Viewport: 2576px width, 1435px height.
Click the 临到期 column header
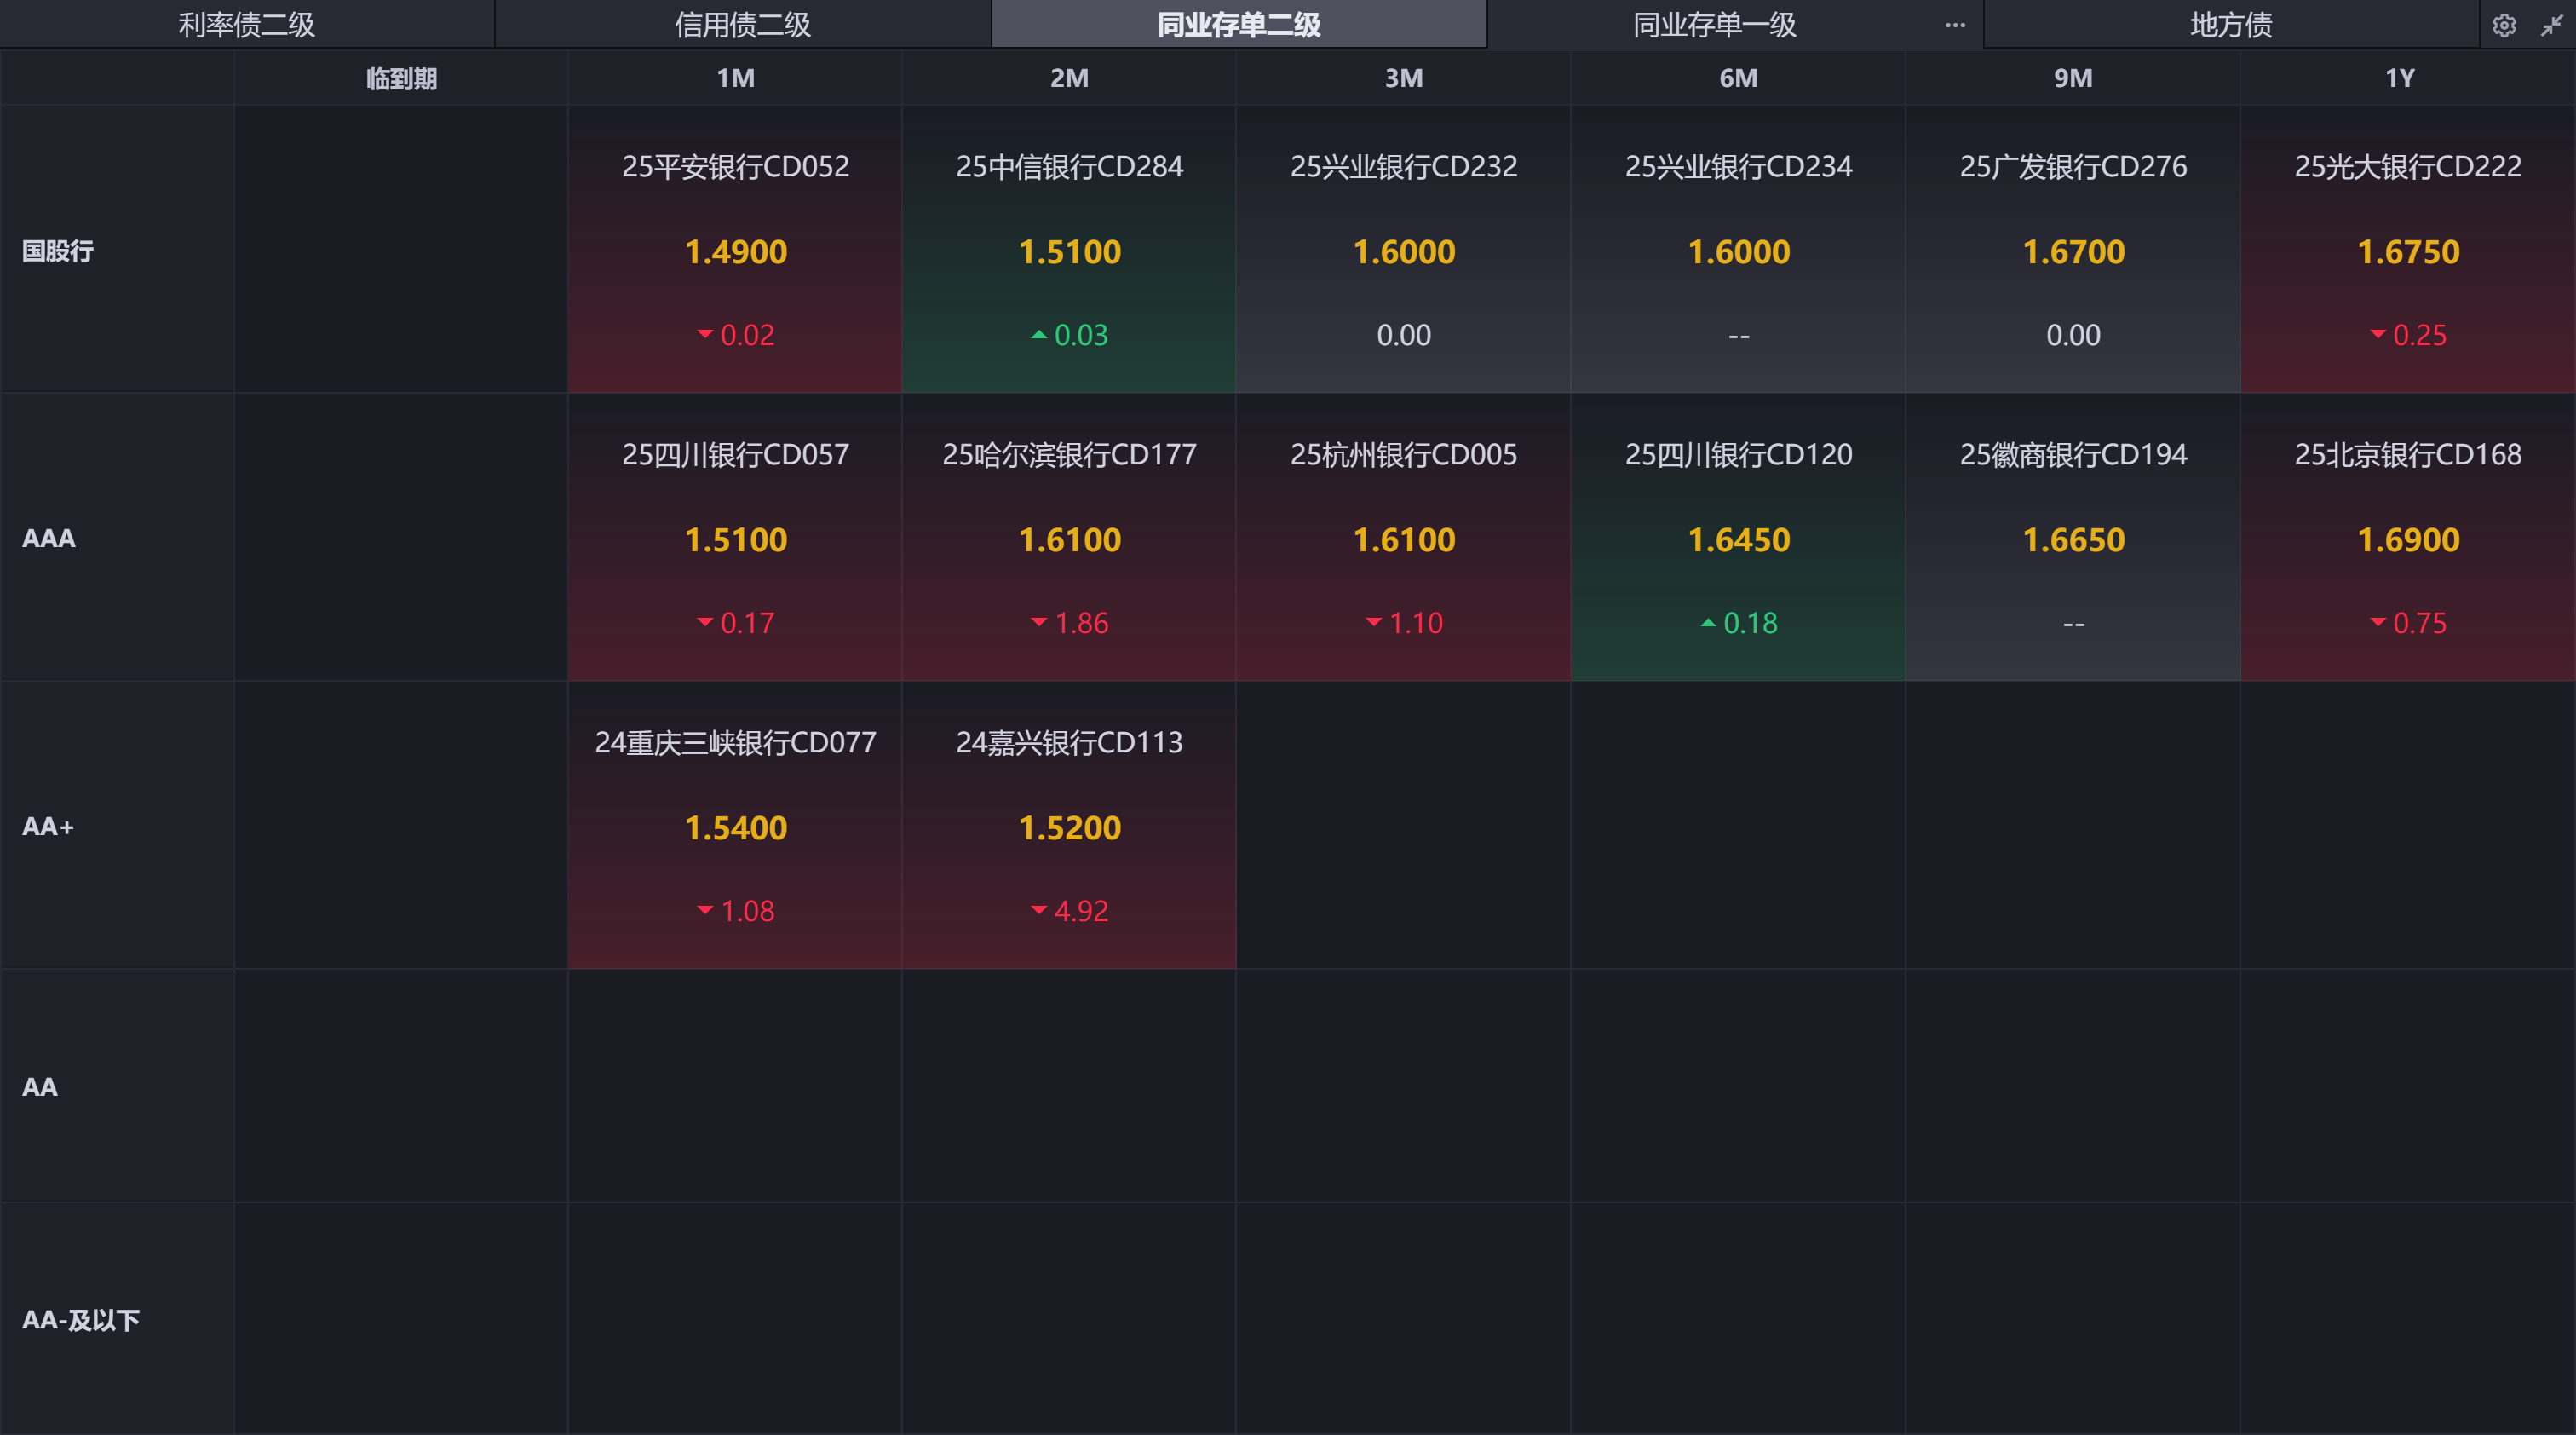pos(401,78)
